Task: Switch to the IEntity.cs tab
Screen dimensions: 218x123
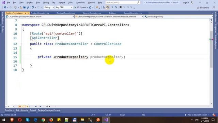Action: (112, 13)
